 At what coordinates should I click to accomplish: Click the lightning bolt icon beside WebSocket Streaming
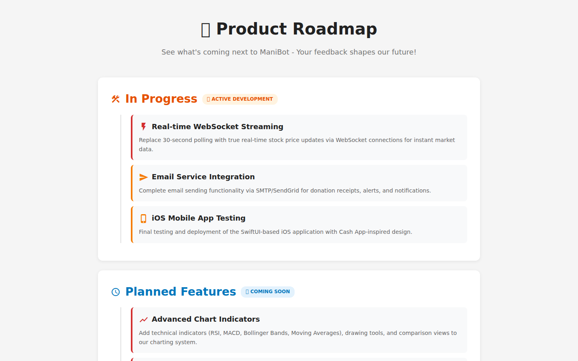143,126
